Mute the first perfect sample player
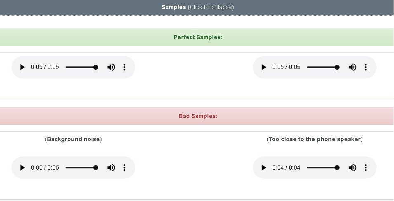 pos(111,67)
